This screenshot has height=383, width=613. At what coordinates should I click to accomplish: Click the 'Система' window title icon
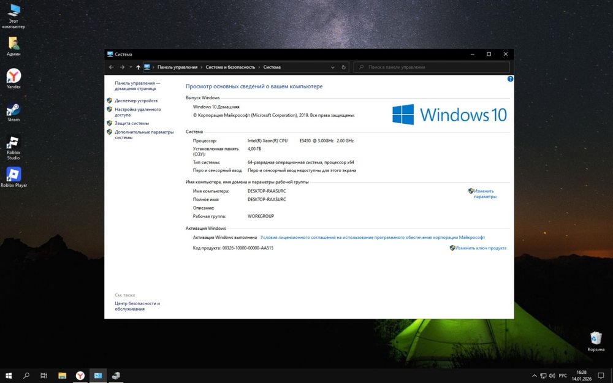coord(110,55)
